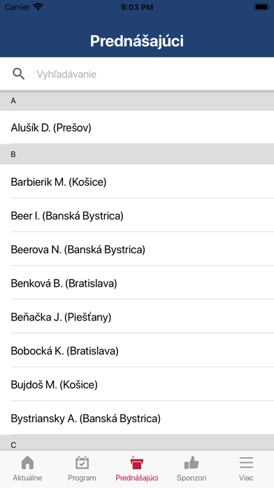Open the Viac hamburger menu icon
Image resolution: width=274 pixels, height=488 pixels.
[246, 463]
